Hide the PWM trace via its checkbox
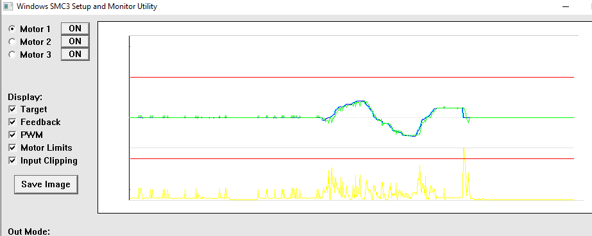The width and height of the screenshot is (592, 236). coord(12,135)
